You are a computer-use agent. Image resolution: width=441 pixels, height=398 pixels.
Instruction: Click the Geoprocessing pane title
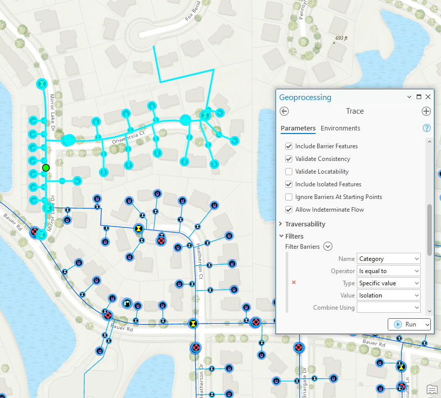tap(305, 97)
